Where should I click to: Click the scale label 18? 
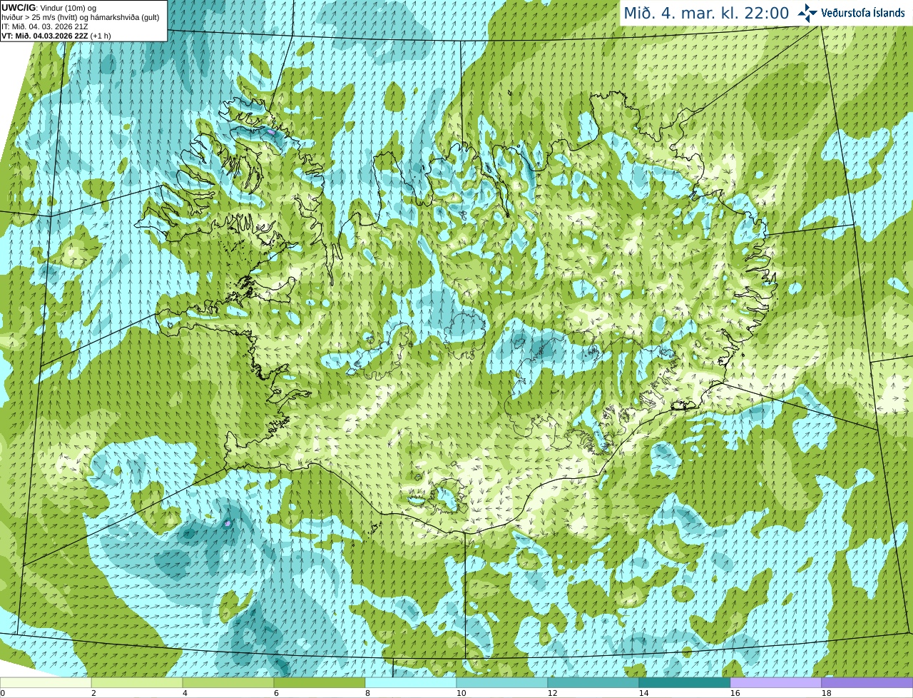point(826,693)
